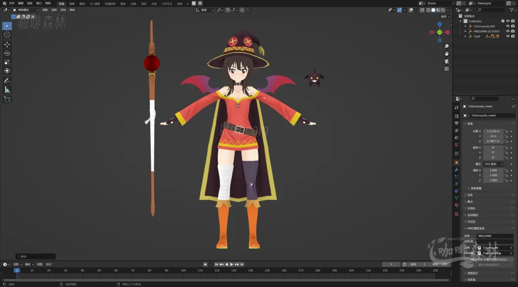Jump to the timeline start frame
Viewport: 518px width, 287px height.
(217, 264)
